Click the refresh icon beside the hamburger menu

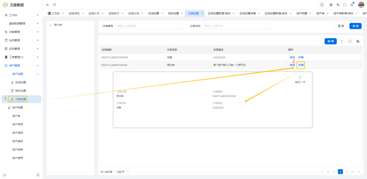(54, 5)
